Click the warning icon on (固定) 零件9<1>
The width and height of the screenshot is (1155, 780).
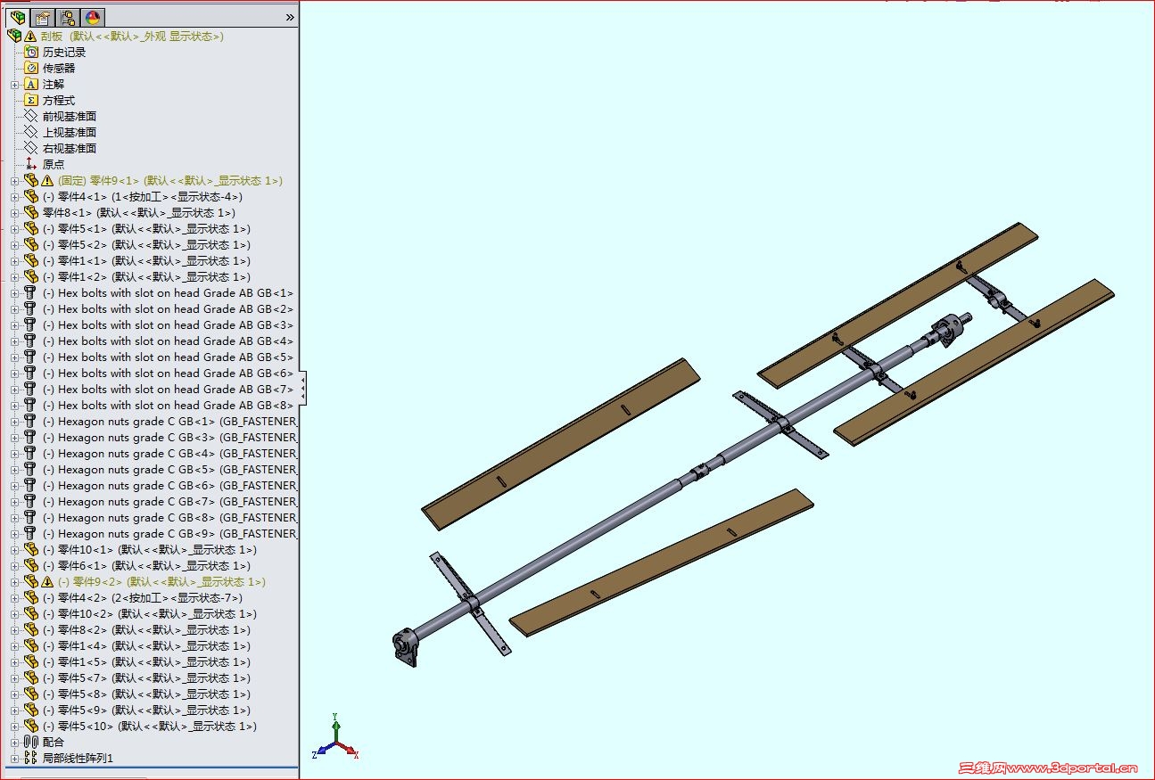point(47,181)
